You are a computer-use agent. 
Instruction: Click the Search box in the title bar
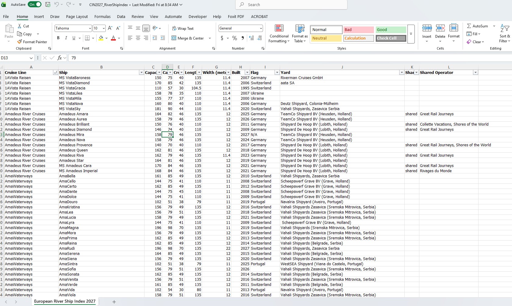pos(291,5)
